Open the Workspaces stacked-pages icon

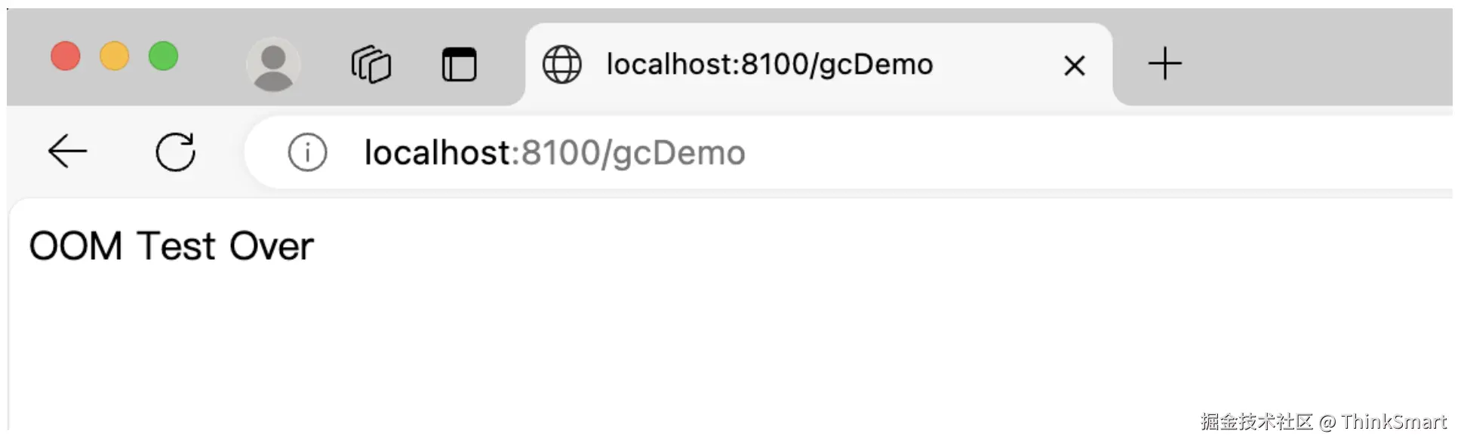[371, 64]
